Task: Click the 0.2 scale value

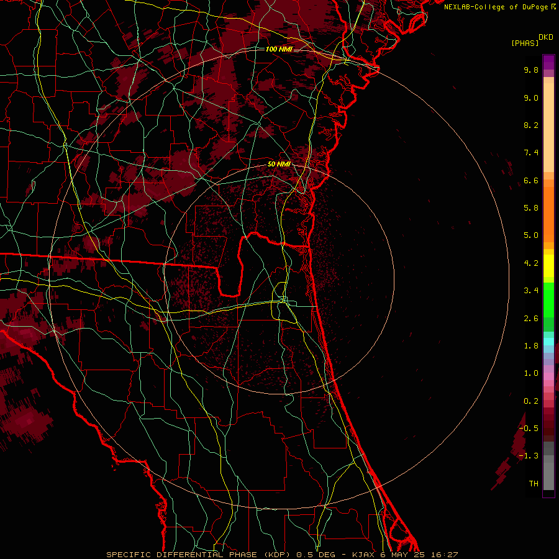Action: coord(531,401)
